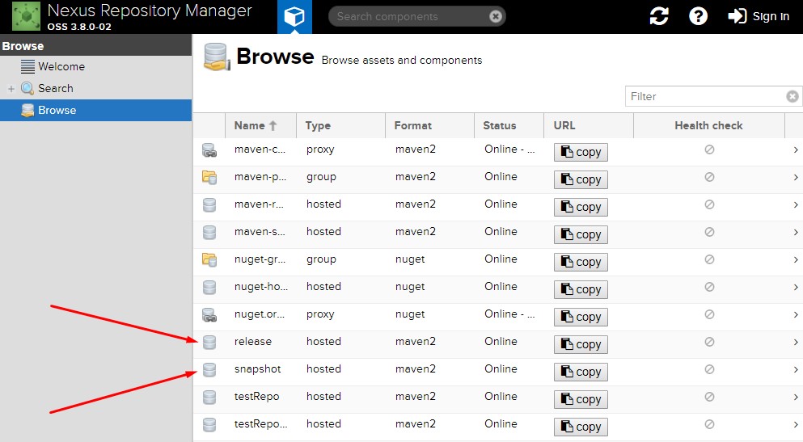Screen dimensions: 803x442
Task: Click health check icon for testRepo
Action: (x=709, y=397)
